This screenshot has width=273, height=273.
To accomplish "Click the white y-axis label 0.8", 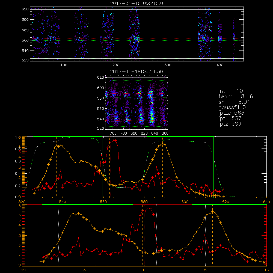I will point(18,149).
